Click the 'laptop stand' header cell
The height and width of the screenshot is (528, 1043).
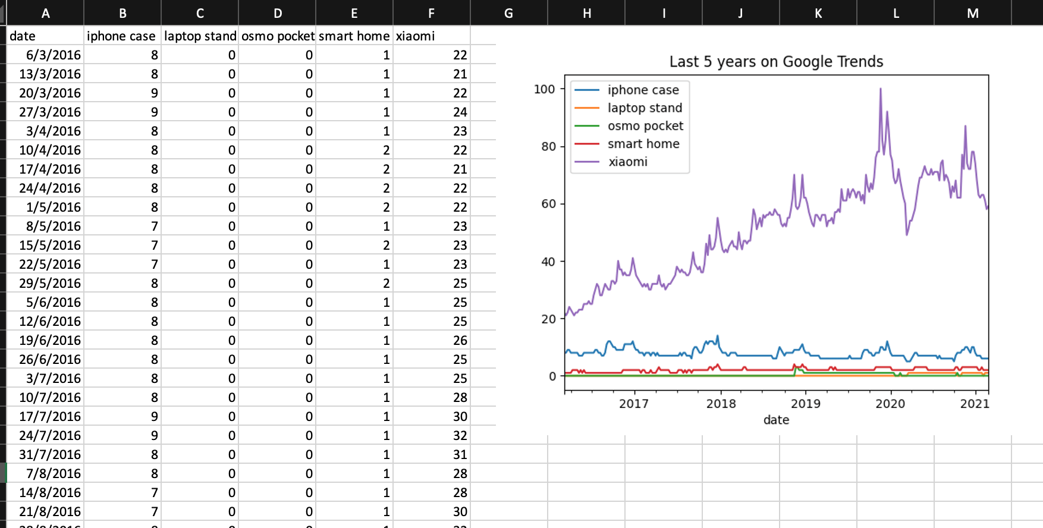(200, 36)
